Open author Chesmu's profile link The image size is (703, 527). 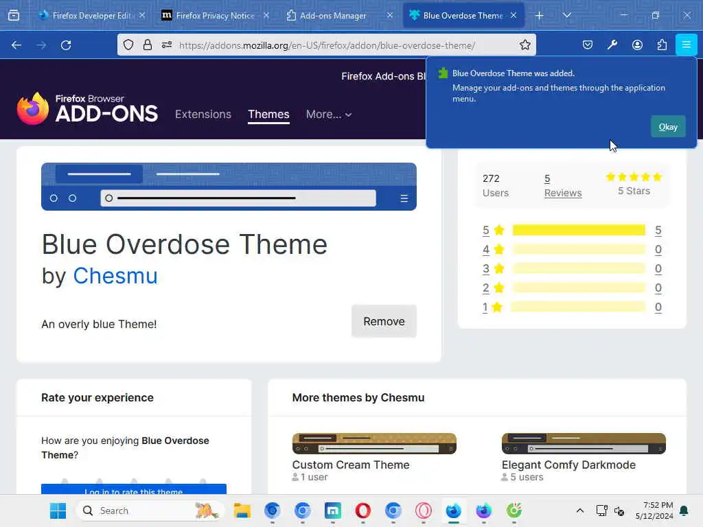coord(115,275)
